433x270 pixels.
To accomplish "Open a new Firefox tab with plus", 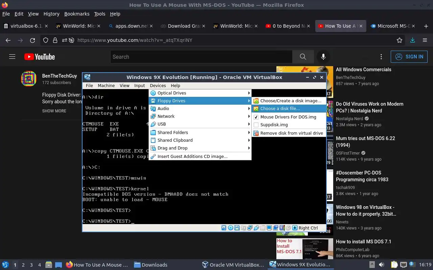I will point(426,26).
